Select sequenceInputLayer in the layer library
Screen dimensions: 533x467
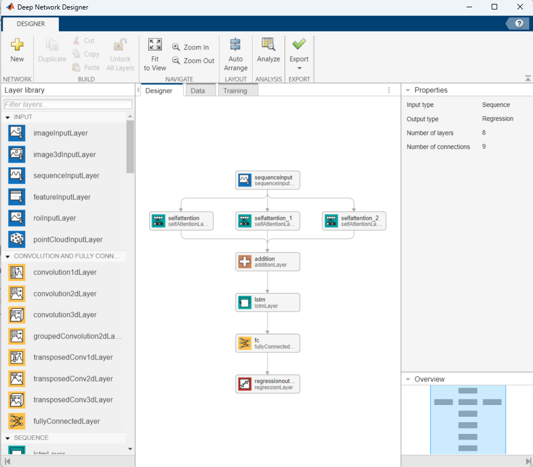(x=67, y=176)
